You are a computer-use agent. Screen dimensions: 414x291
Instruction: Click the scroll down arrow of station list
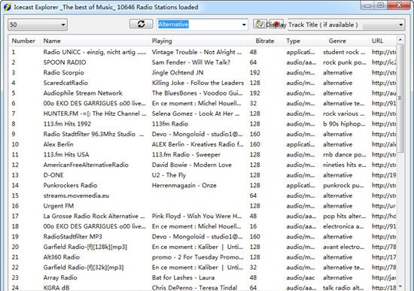400,286
